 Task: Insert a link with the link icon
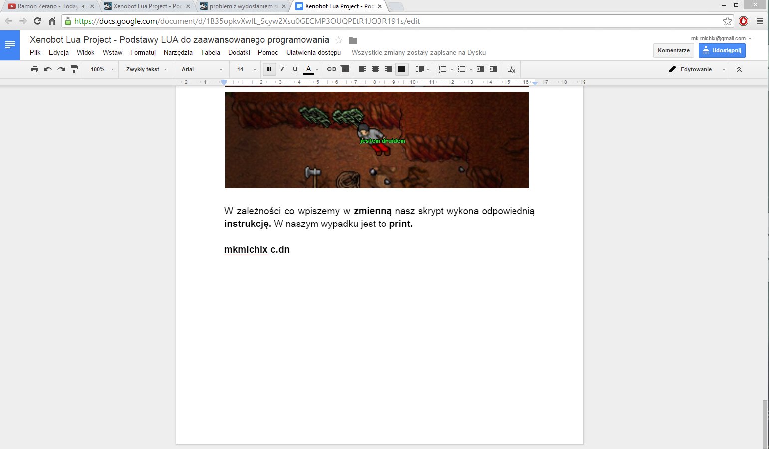point(332,69)
